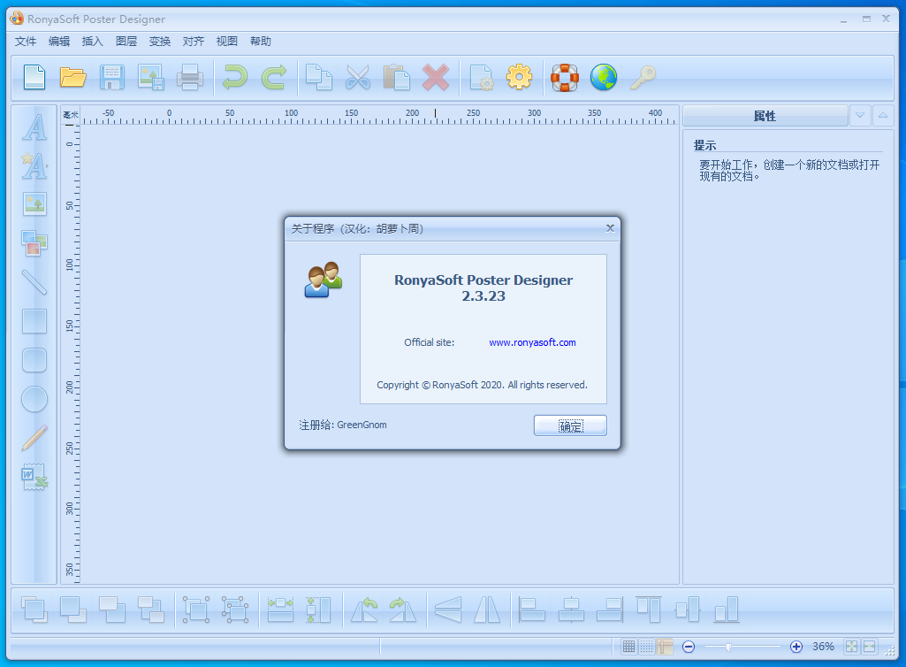Toggle rulers visibility in status bar

665,647
